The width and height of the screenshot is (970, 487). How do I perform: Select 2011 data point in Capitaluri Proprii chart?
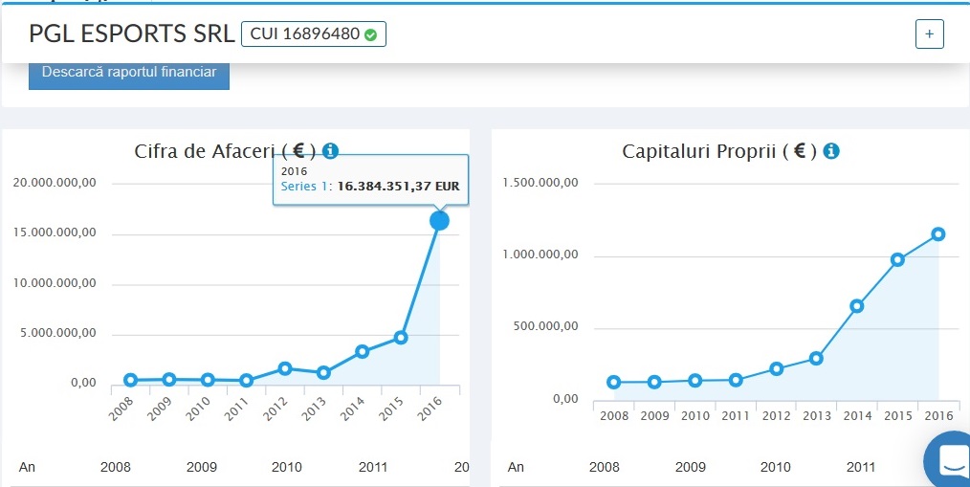[736, 380]
